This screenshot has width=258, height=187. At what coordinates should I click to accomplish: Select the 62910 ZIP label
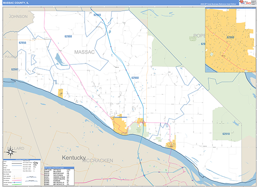click(x=226, y=134)
